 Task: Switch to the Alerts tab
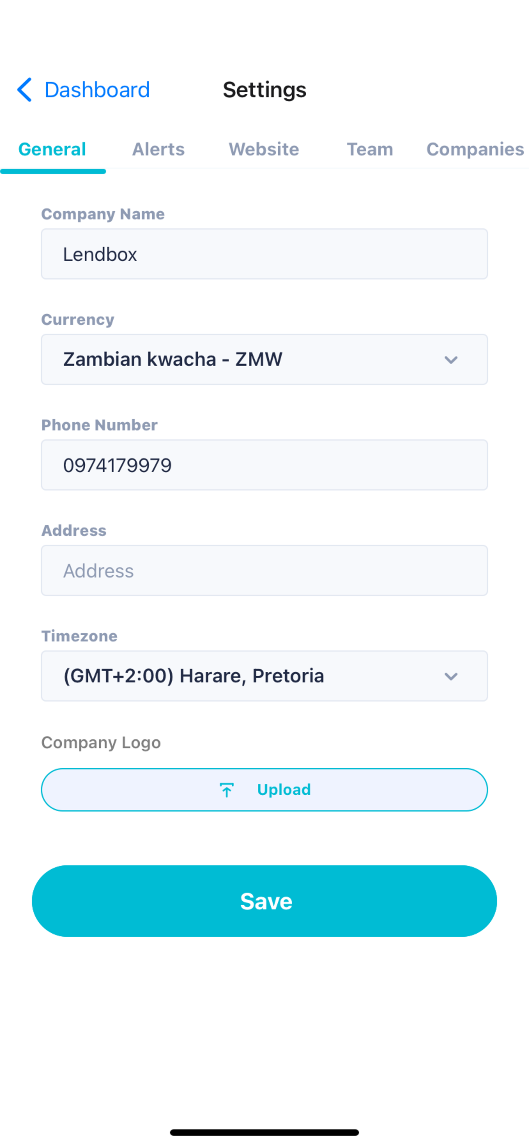158,150
